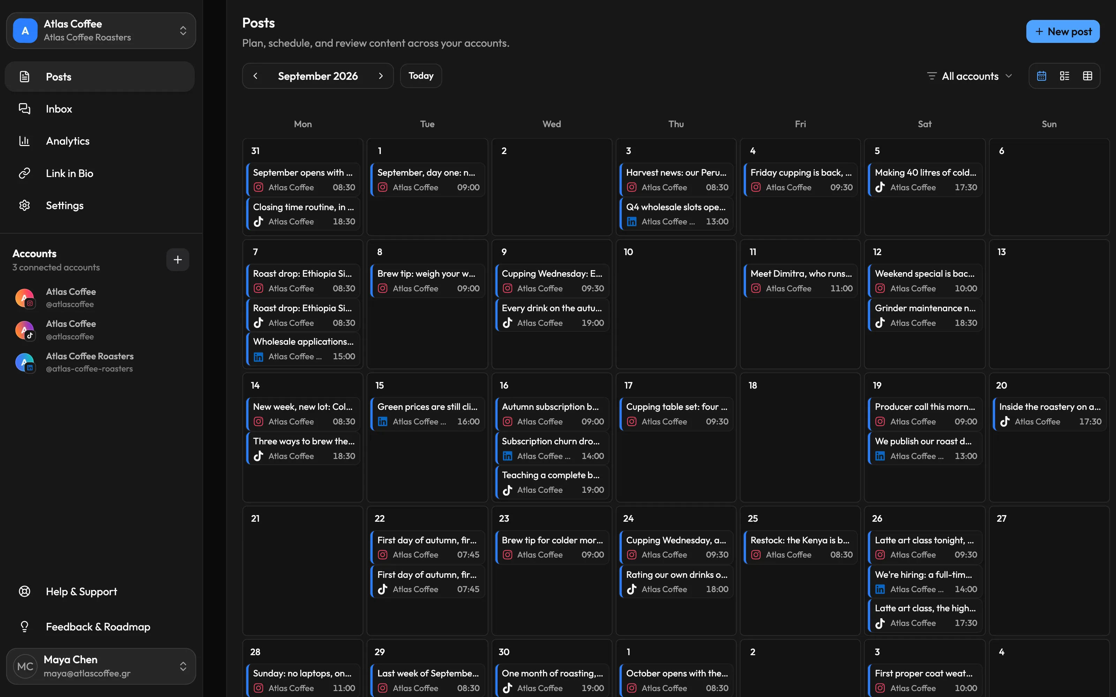
Task: Open 'Meet Dimitra, who runs' post
Action: tap(801, 281)
